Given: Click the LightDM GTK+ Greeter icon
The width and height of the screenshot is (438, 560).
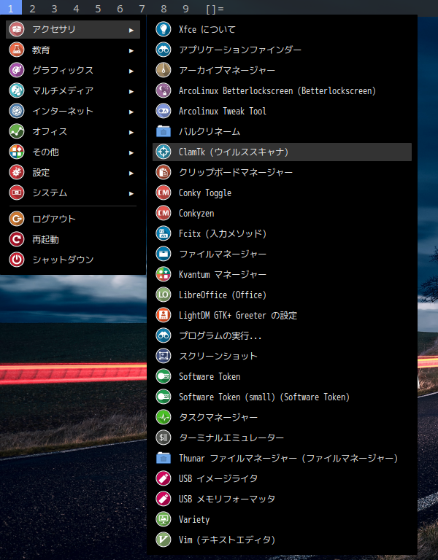Looking at the screenshot, I should tap(164, 315).
